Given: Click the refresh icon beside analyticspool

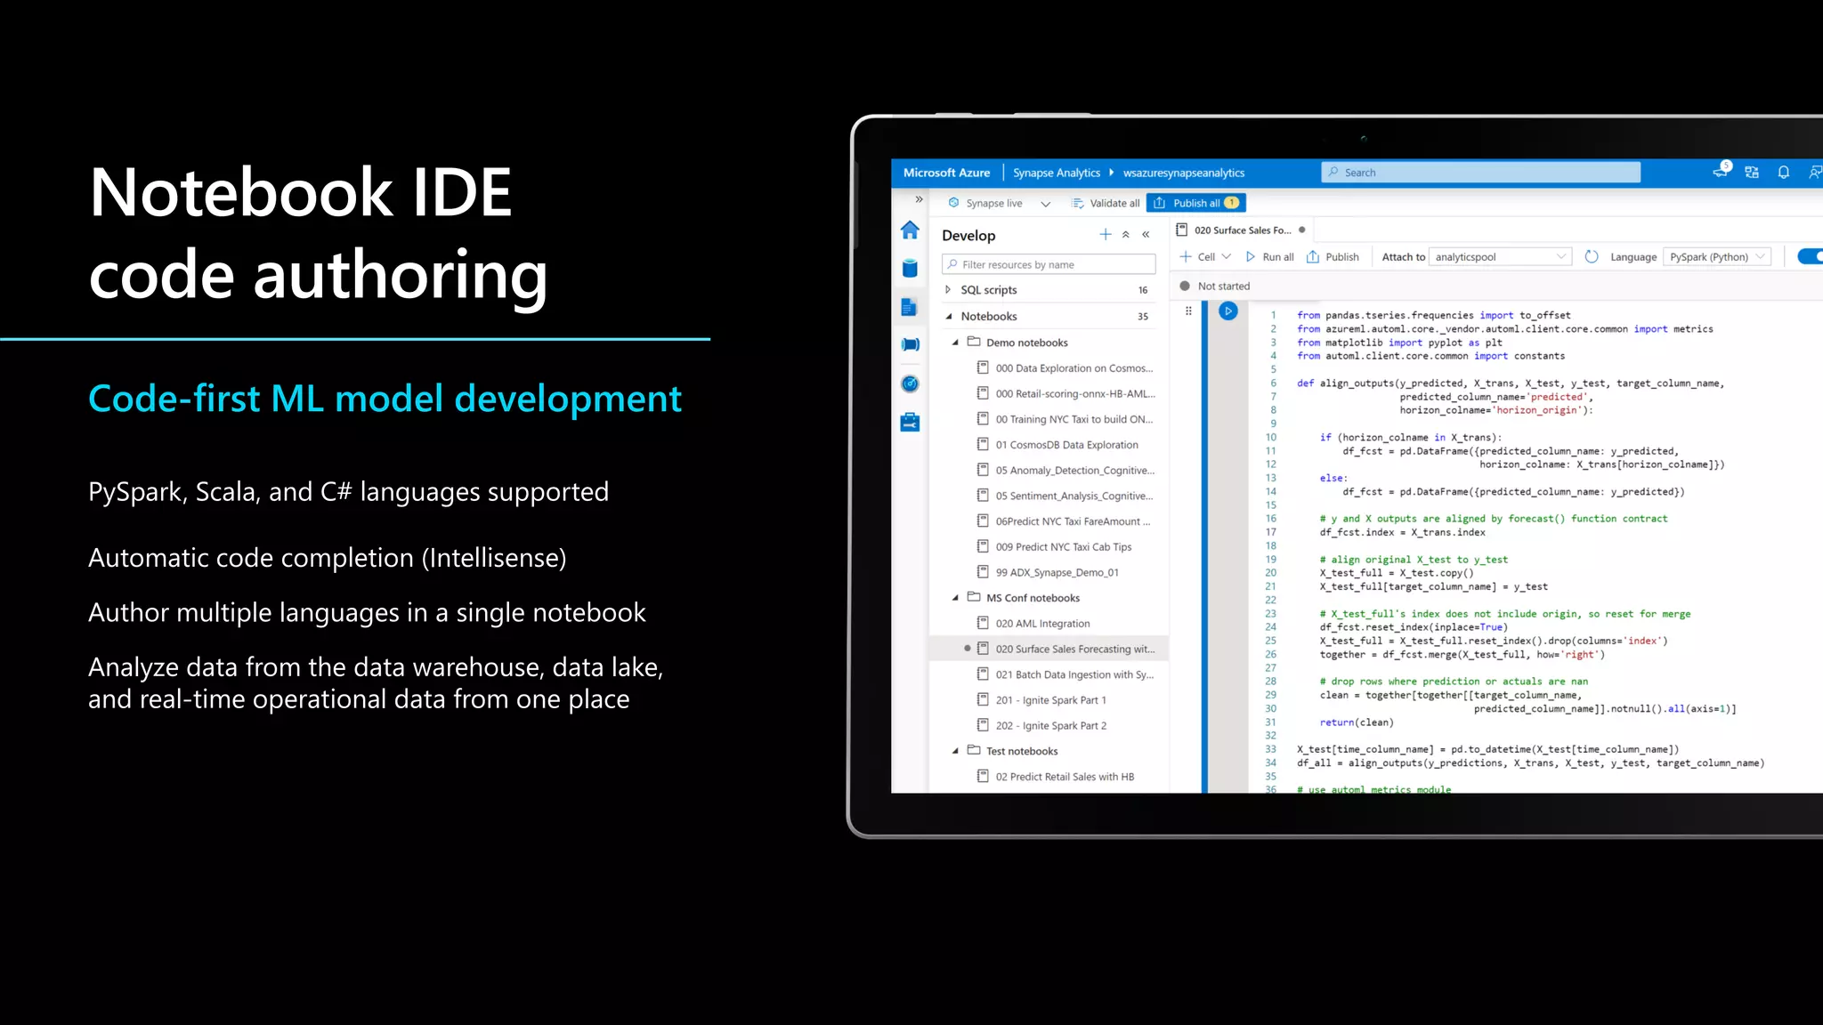Looking at the screenshot, I should click(1592, 257).
